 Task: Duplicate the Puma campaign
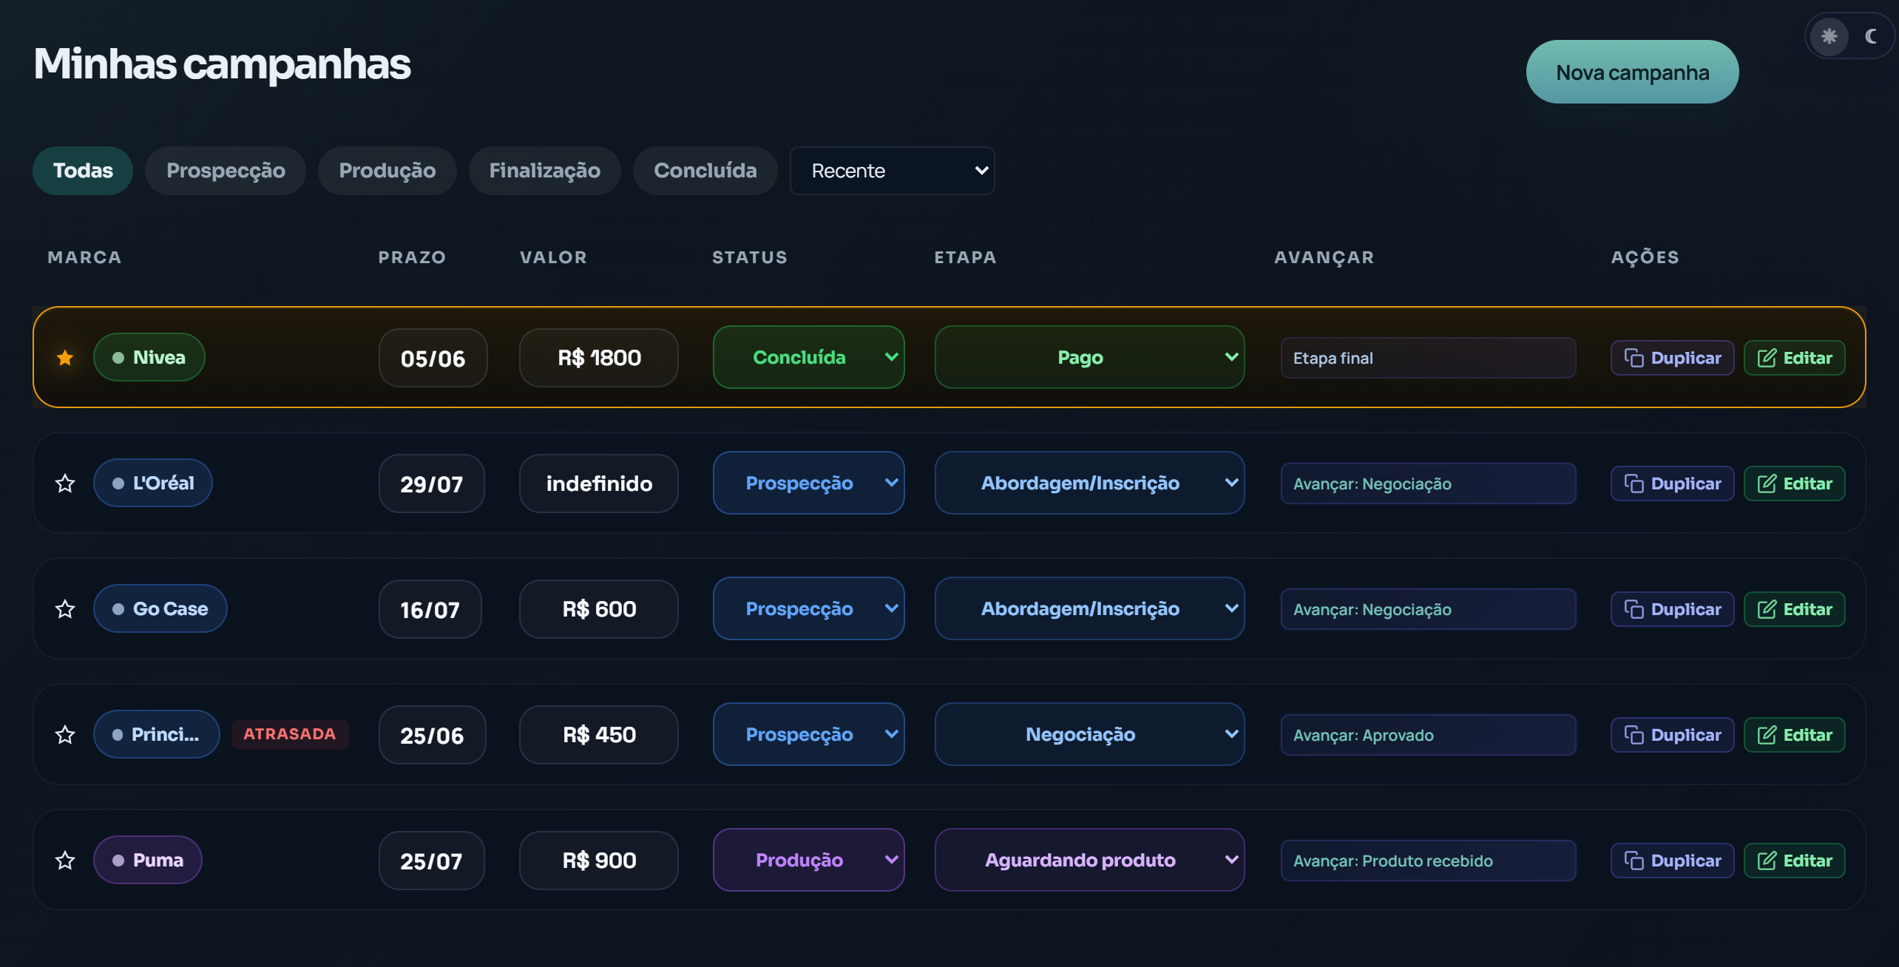[x=1673, y=861]
